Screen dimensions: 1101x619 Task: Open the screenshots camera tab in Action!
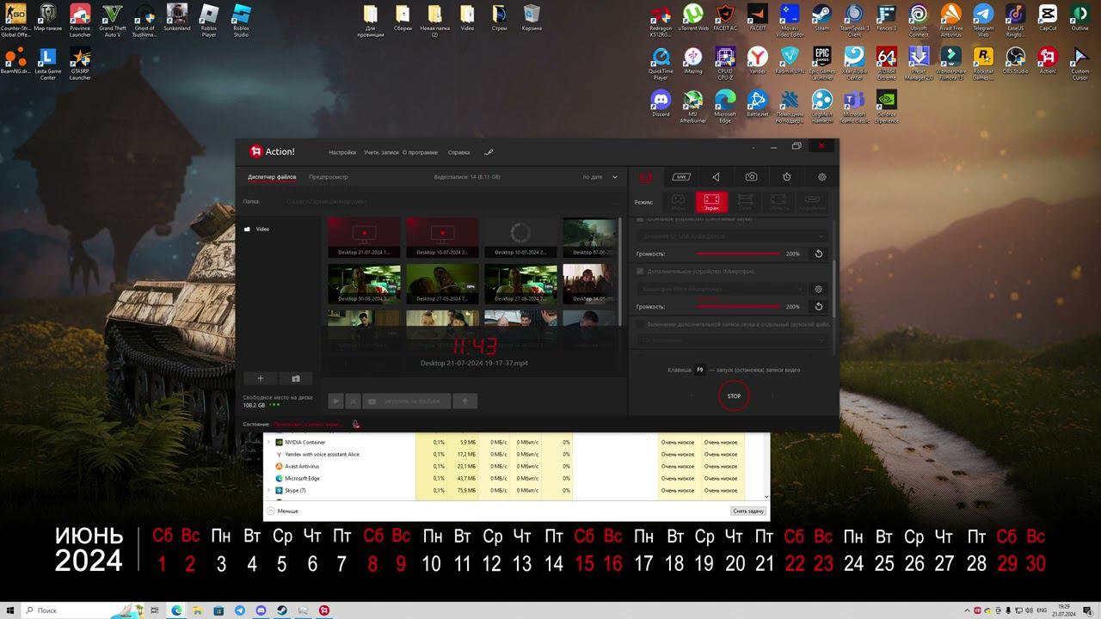[x=751, y=177]
